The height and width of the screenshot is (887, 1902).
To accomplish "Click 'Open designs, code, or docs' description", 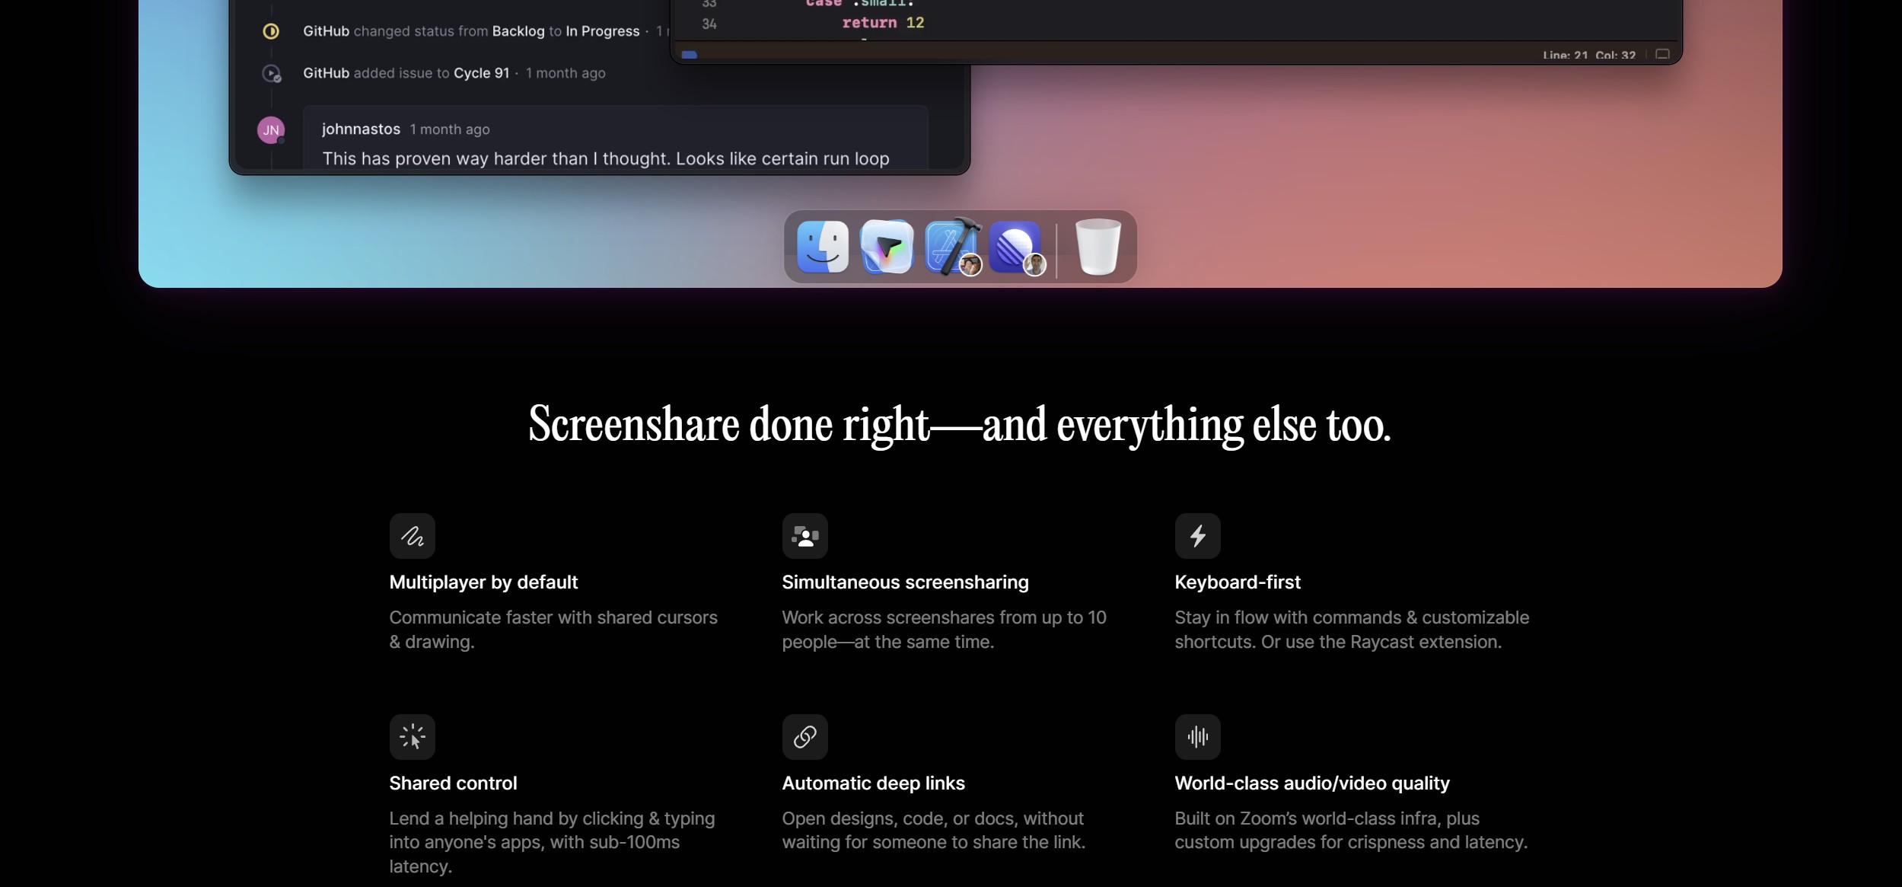I will [x=933, y=830].
